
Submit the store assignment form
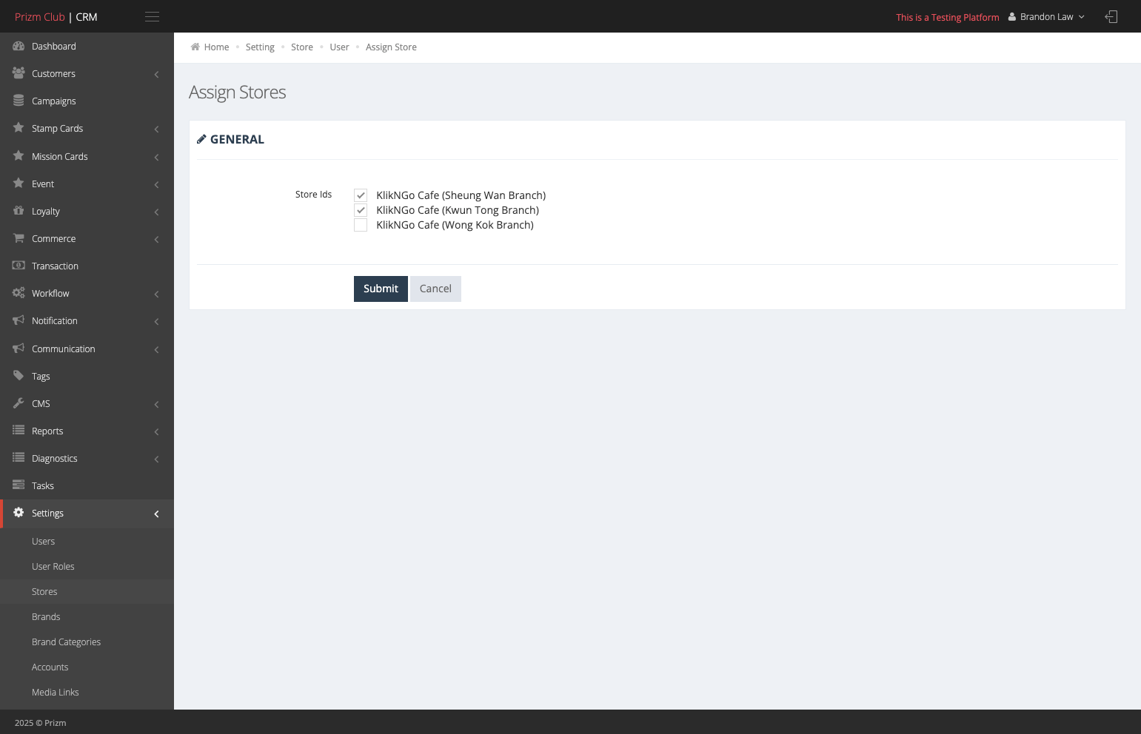point(381,289)
